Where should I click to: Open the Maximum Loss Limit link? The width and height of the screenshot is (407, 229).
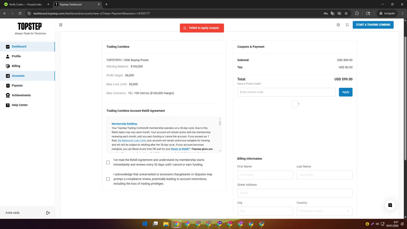pos(132,141)
